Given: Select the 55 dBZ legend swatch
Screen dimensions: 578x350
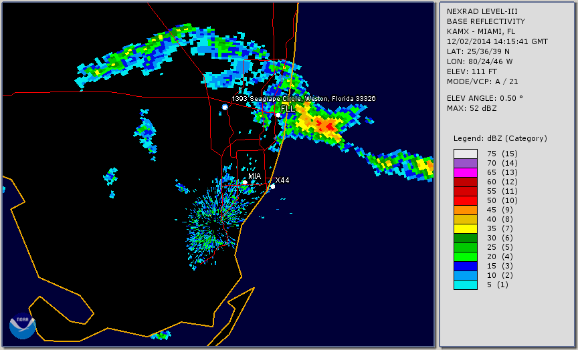Looking at the screenshot, I should click(x=466, y=192).
